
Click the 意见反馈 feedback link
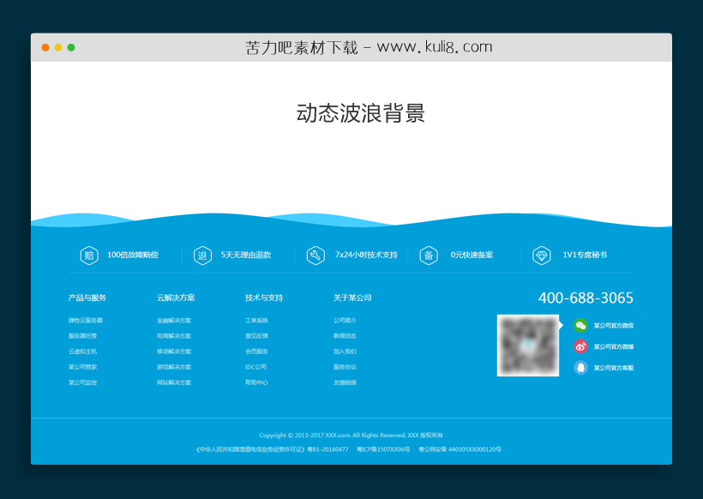[x=258, y=335]
